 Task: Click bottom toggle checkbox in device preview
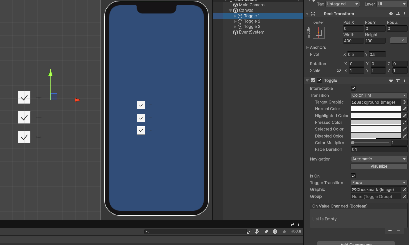pos(141,130)
